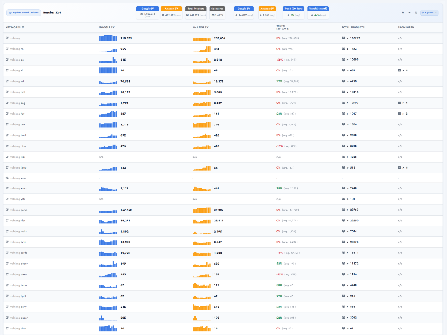Click the Total Products sum summary card
Screen dimensions: 447x335
(196, 13)
